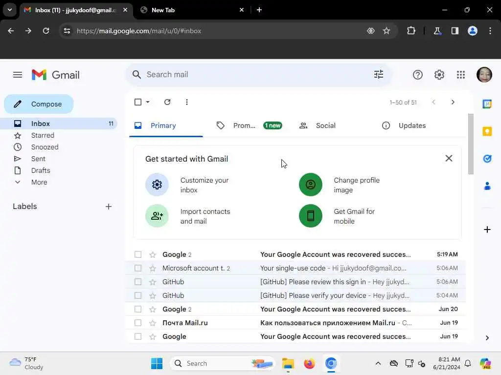Get add-ons plus icon in side panel
The width and height of the screenshot is (501, 375).
tap(487, 229)
